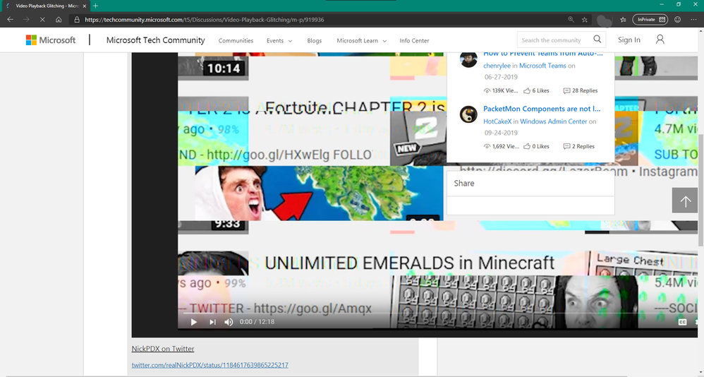Screen dimensions: 704x377
Task: Click the browser address bar URL
Action: click(205, 20)
